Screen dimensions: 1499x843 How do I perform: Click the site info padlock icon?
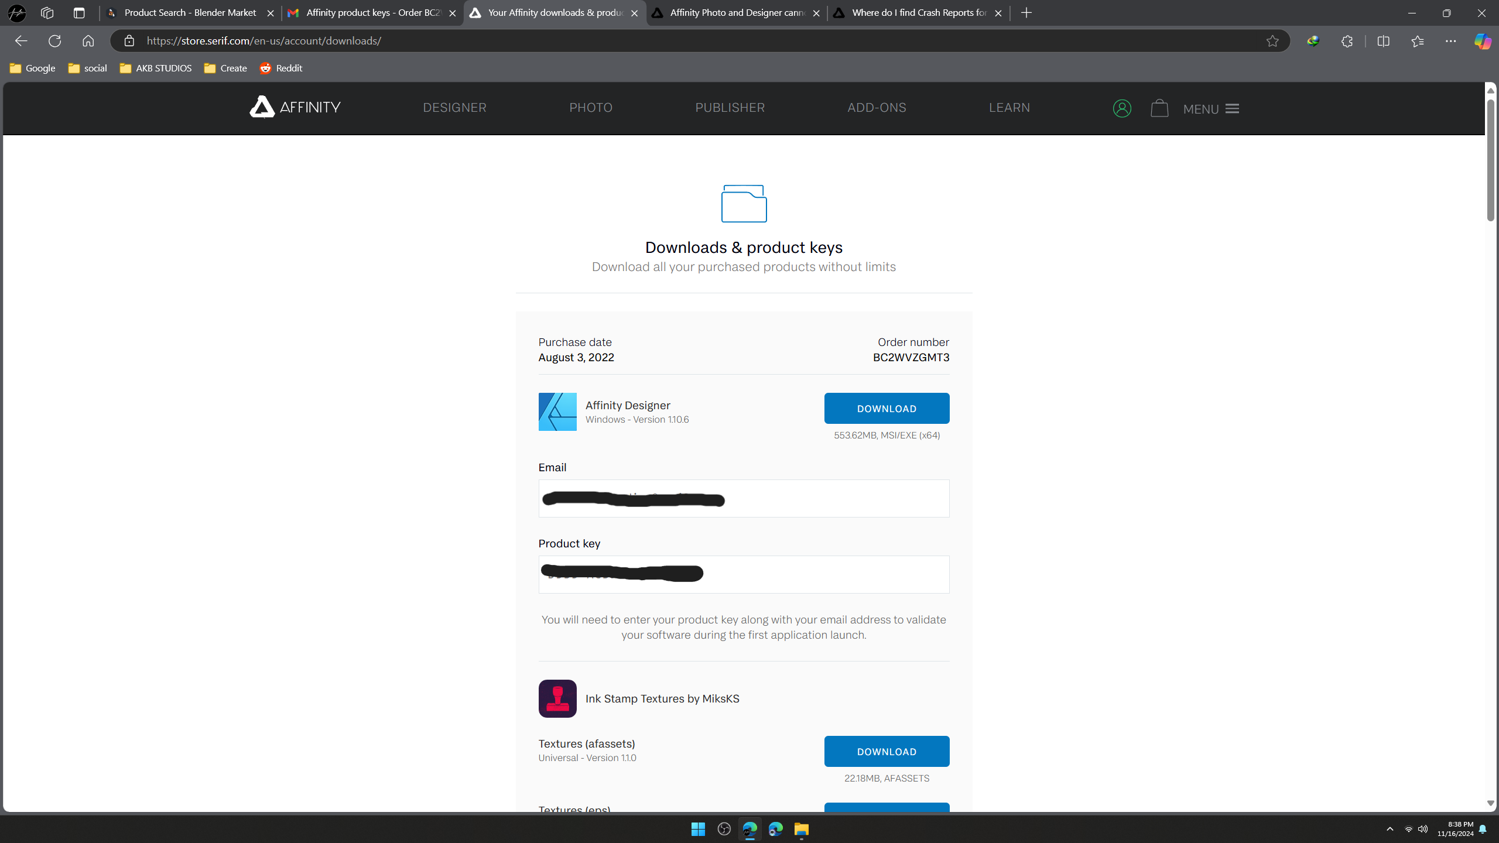pyautogui.click(x=129, y=41)
